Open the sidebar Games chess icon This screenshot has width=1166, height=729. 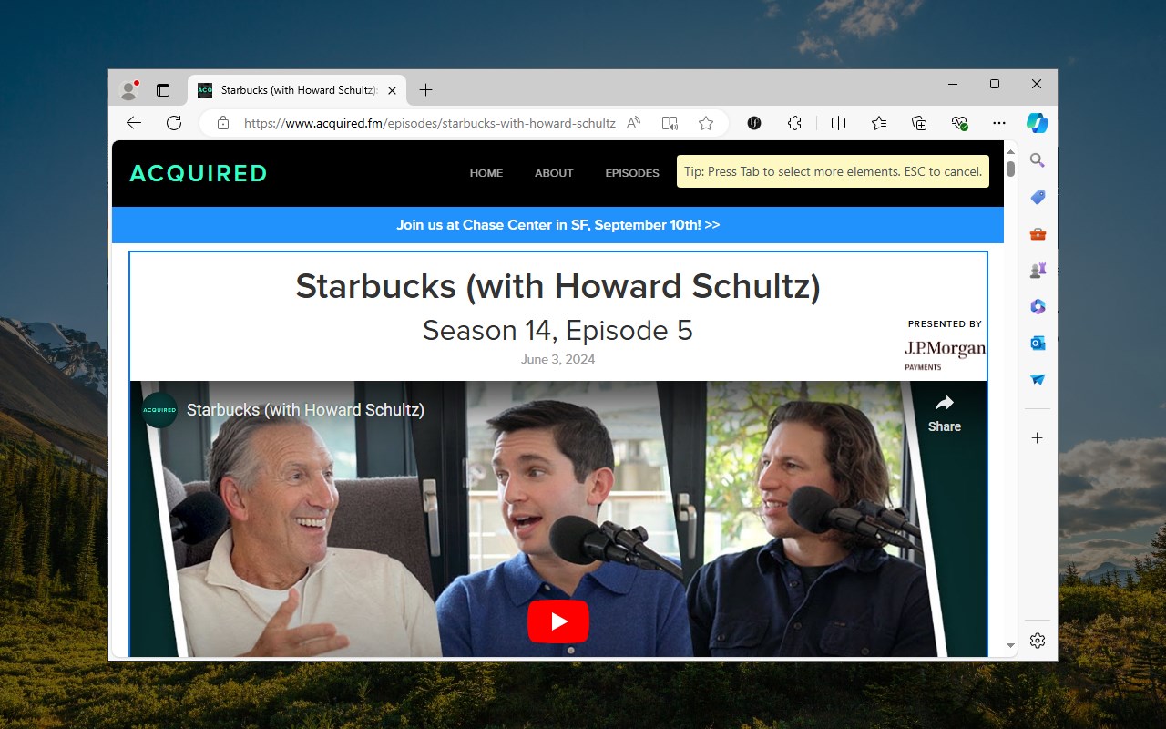[x=1038, y=271]
